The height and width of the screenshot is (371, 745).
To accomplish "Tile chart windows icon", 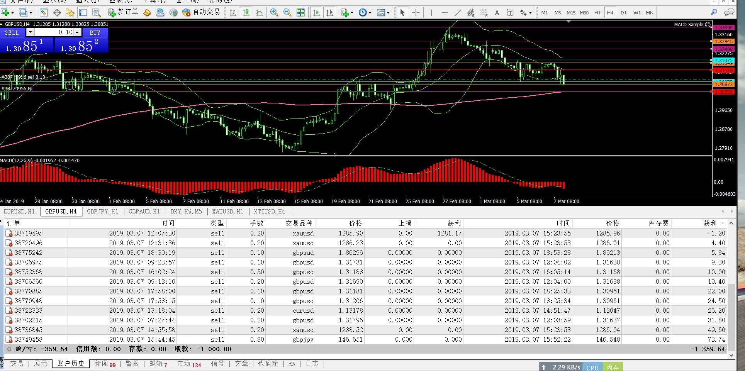I will pyautogui.click(x=300, y=13).
